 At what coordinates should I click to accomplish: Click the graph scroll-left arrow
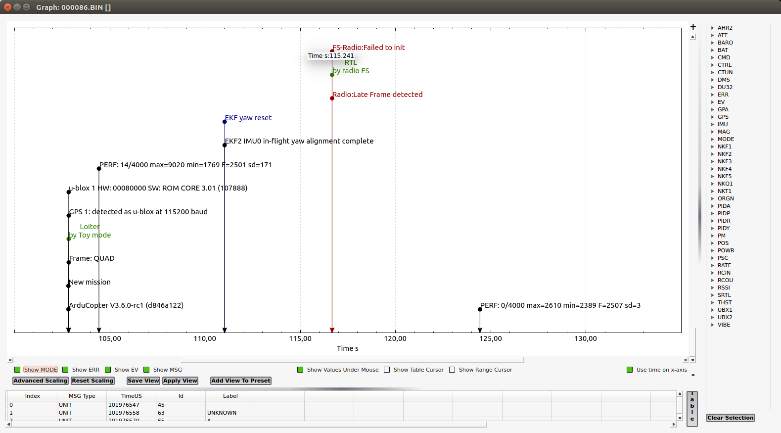pyautogui.click(x=10, y=360)
